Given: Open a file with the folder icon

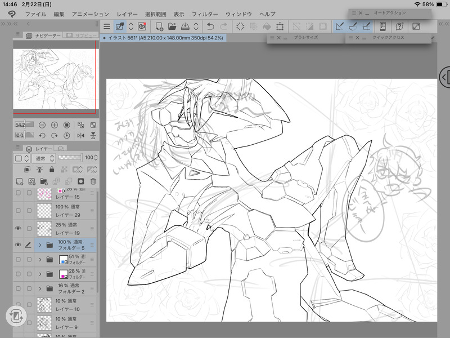Looking at the screenshot, I should 172,26.
